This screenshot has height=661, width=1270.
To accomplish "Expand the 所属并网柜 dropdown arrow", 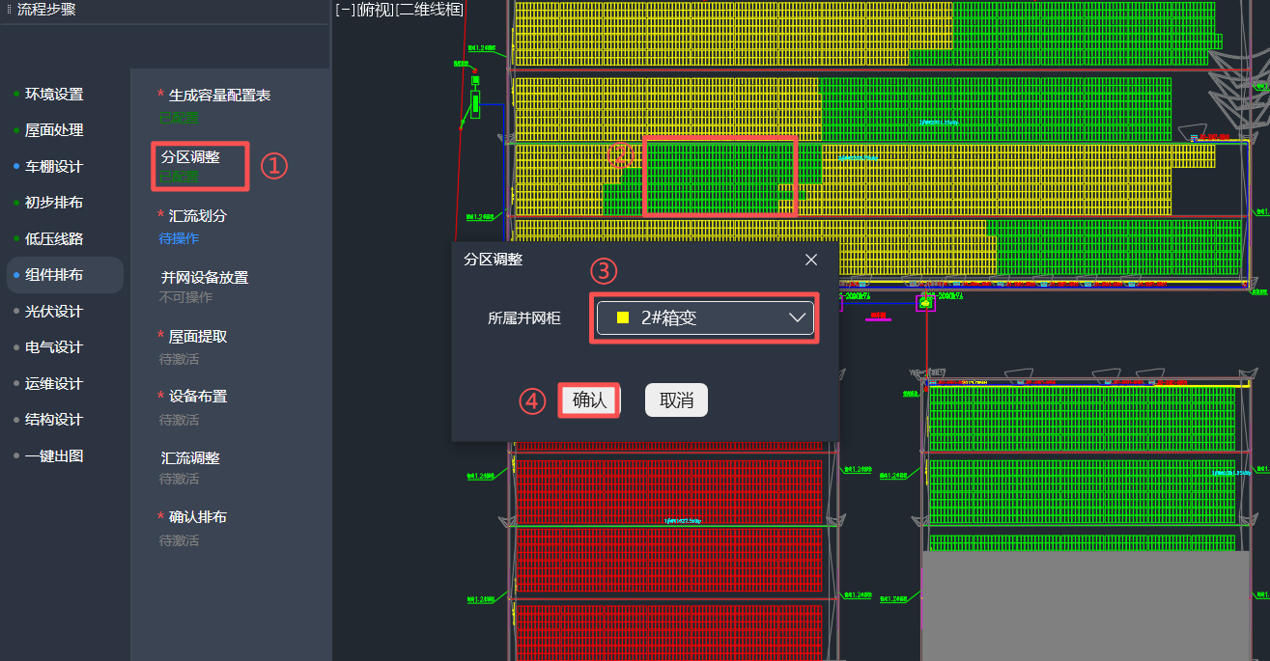I will [798, 318].
